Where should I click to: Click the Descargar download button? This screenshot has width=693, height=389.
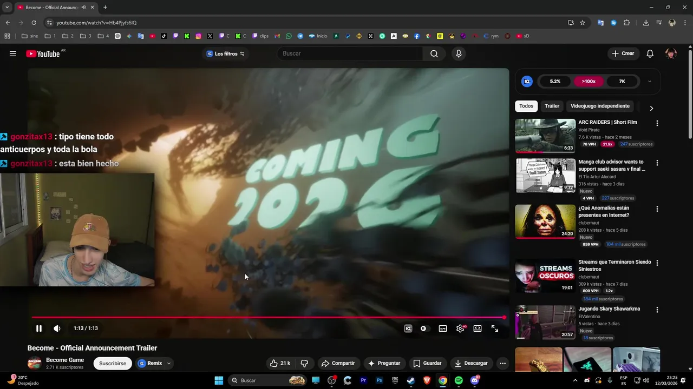[x=471, y=363]
